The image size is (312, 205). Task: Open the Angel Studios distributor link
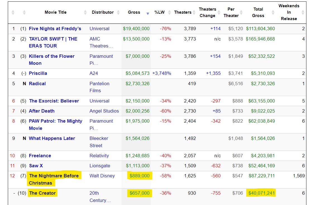click(x=104, y=111)
